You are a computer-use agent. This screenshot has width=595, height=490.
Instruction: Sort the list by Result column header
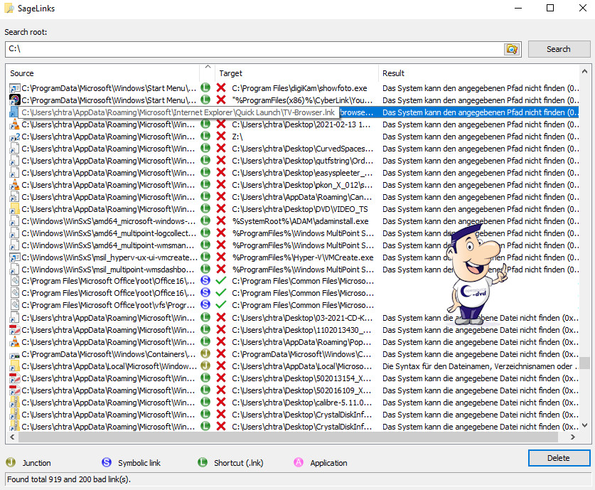[476, 73]
